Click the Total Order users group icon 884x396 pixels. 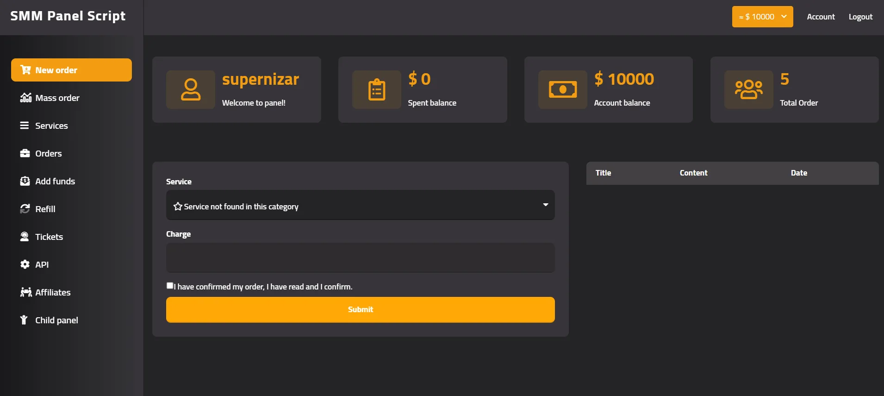(748, 89)
